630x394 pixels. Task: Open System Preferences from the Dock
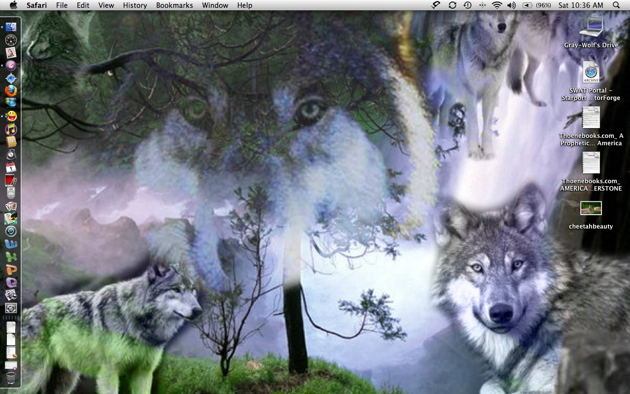[11, 308]
